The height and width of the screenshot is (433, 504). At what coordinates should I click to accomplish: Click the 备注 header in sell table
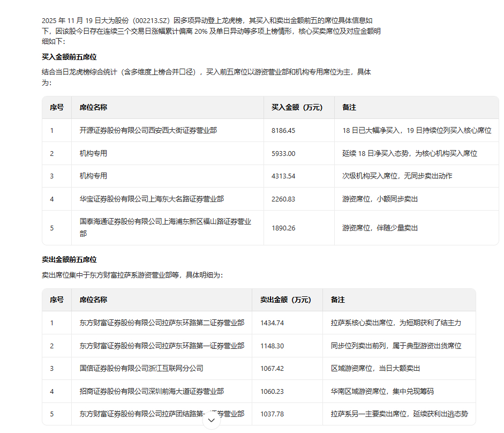(x=337, y=300)
